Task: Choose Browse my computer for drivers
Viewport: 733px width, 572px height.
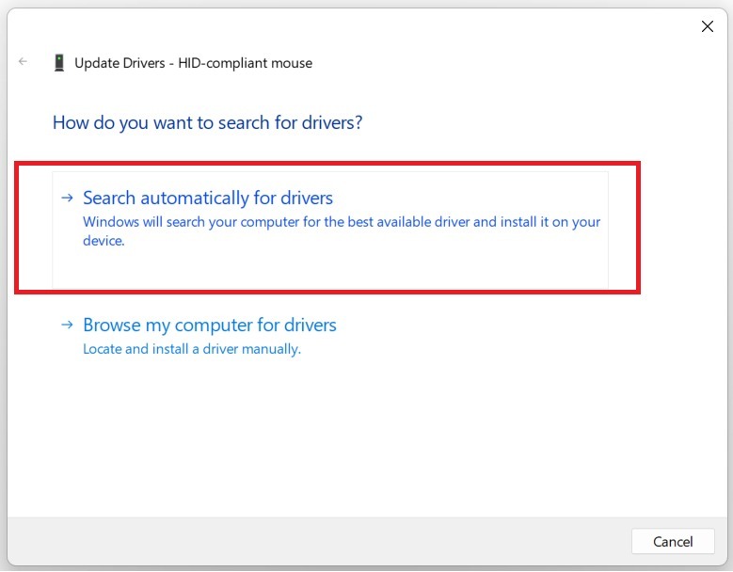Action: tap(209, 325)
